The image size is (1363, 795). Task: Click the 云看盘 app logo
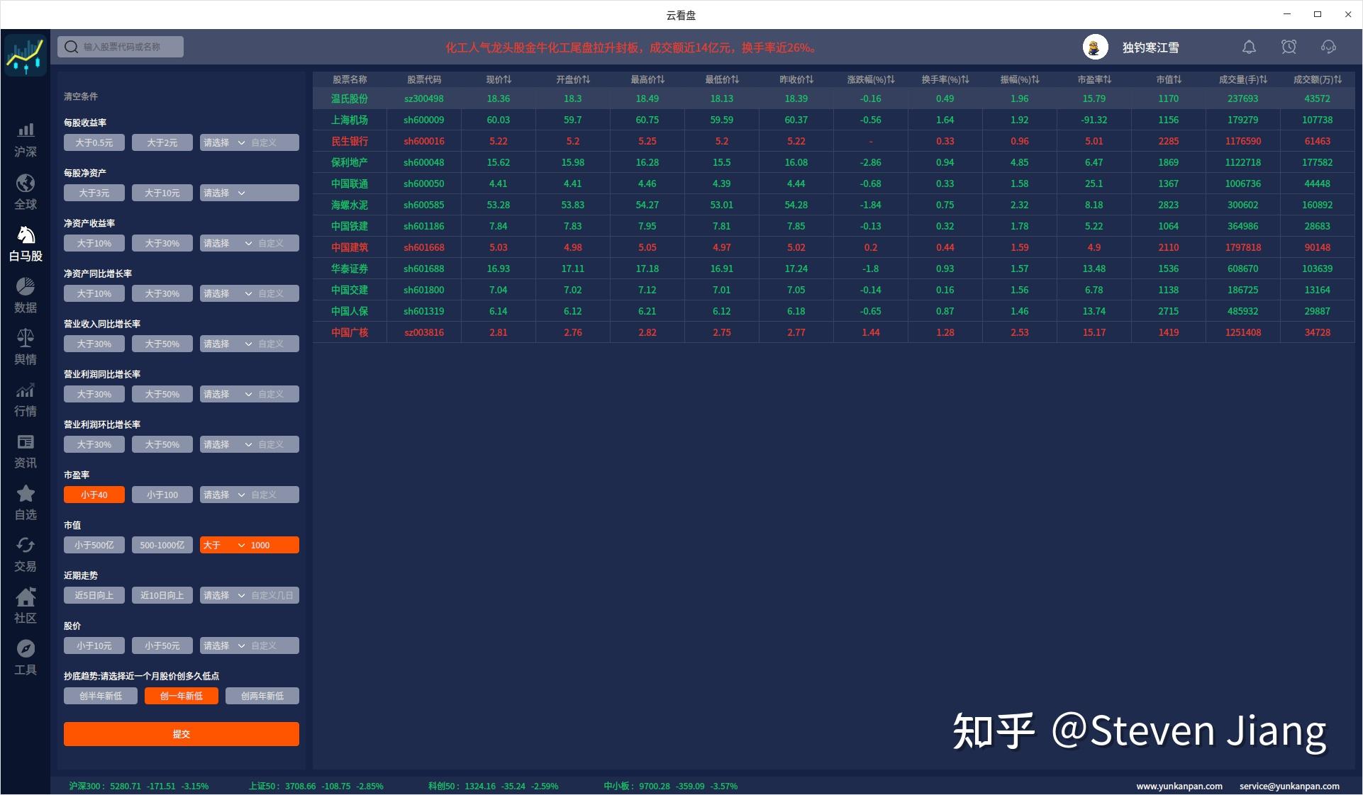click(26, 55)
